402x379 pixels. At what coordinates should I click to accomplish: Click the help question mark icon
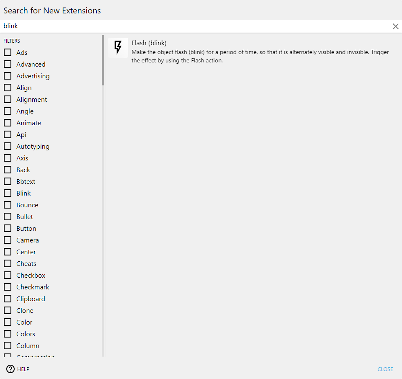(x=10, y=369)
